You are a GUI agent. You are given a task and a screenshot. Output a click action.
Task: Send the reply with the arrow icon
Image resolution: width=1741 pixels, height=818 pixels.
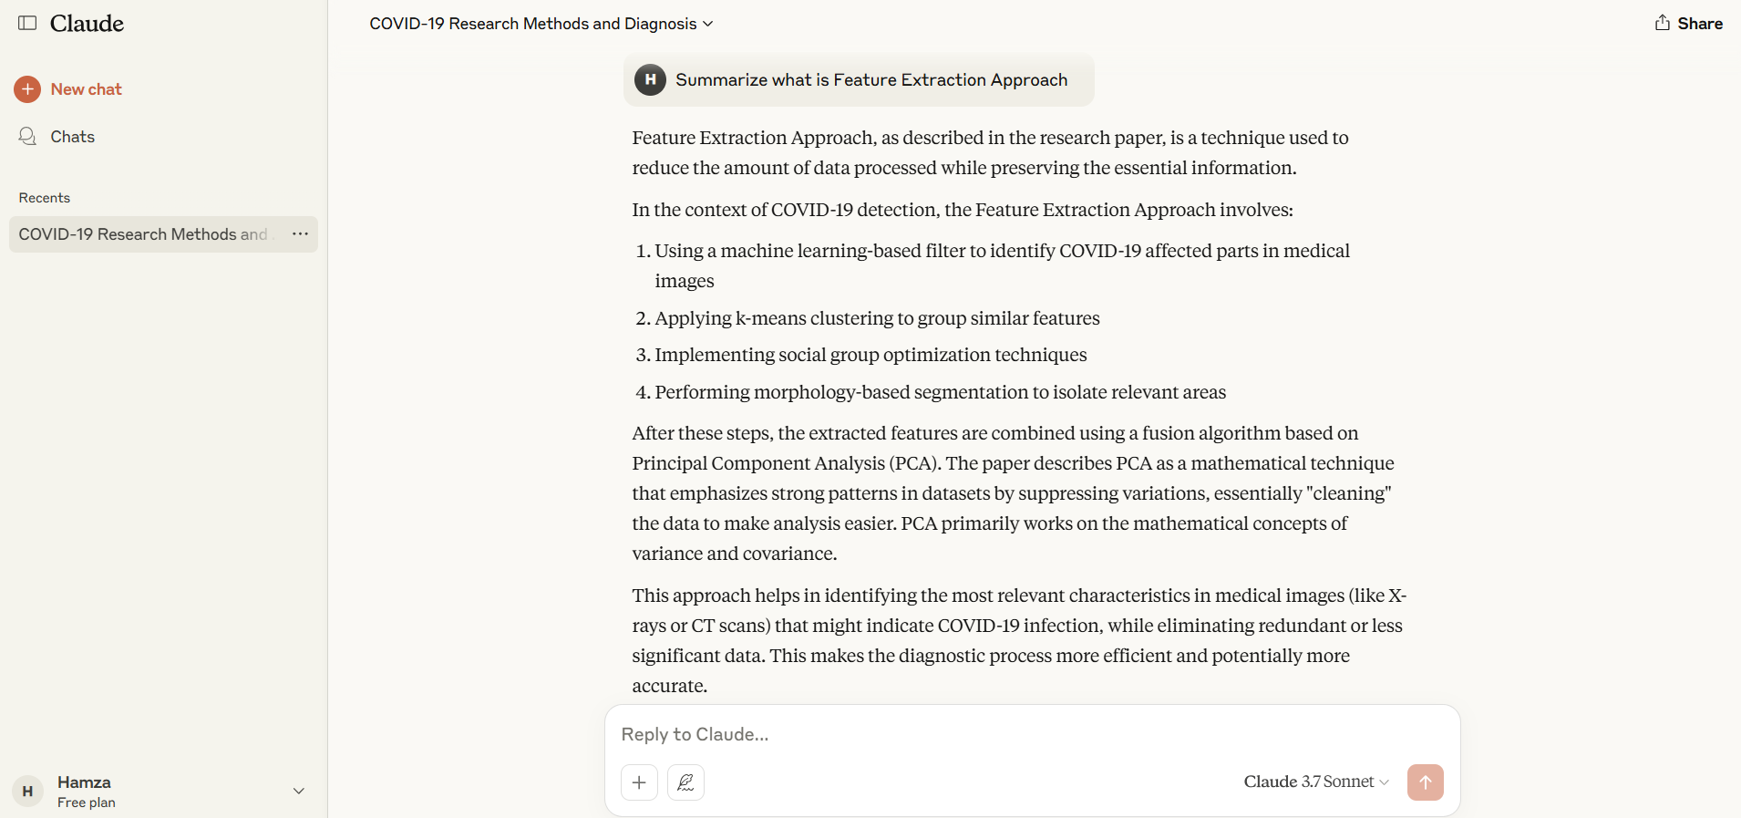(1426, 782)
